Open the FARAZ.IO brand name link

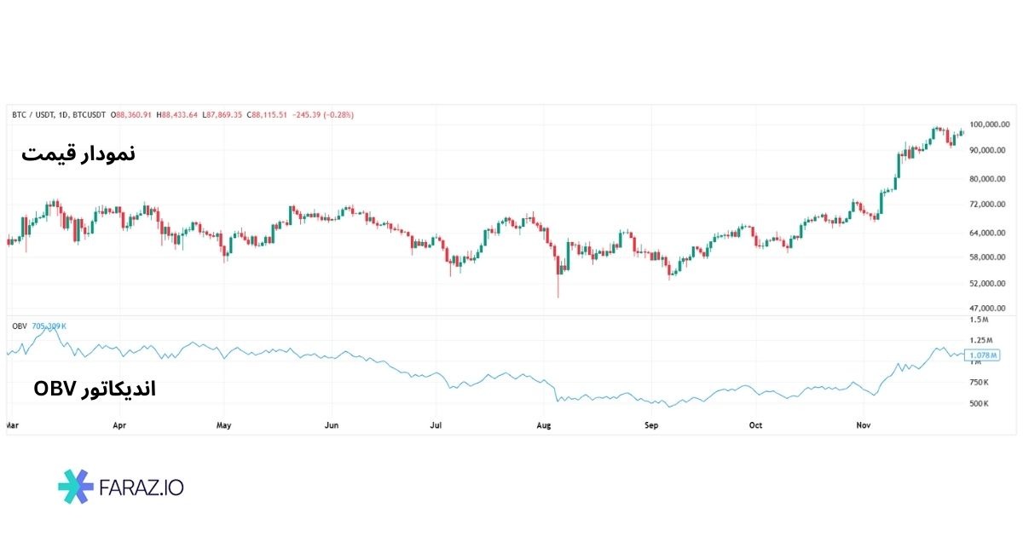pos(142,488)
